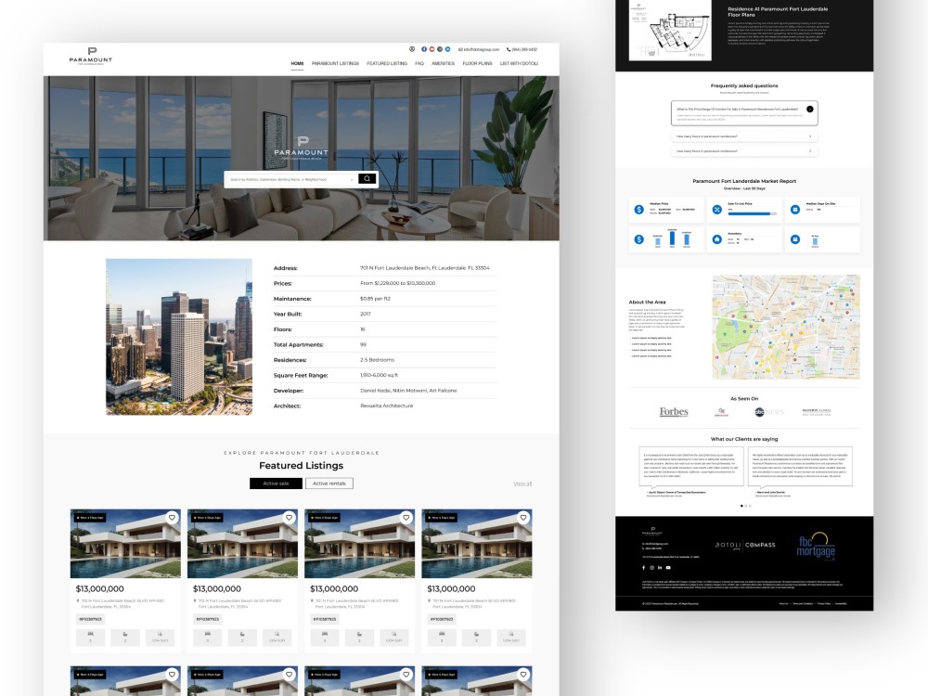Open the LIST WITH DOTOLI nav item
The image size is (928, 696).
(x=519, y=63)
